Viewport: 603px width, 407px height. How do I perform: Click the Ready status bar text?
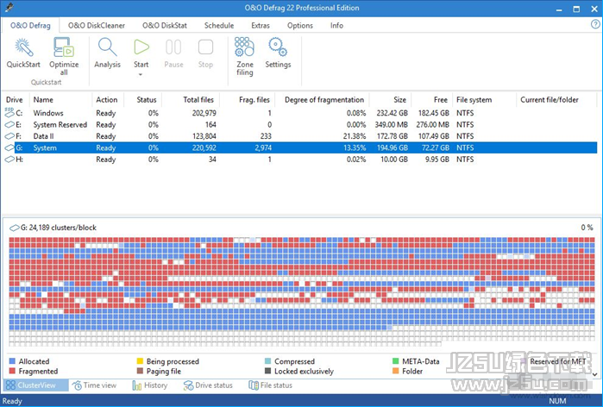12,401
